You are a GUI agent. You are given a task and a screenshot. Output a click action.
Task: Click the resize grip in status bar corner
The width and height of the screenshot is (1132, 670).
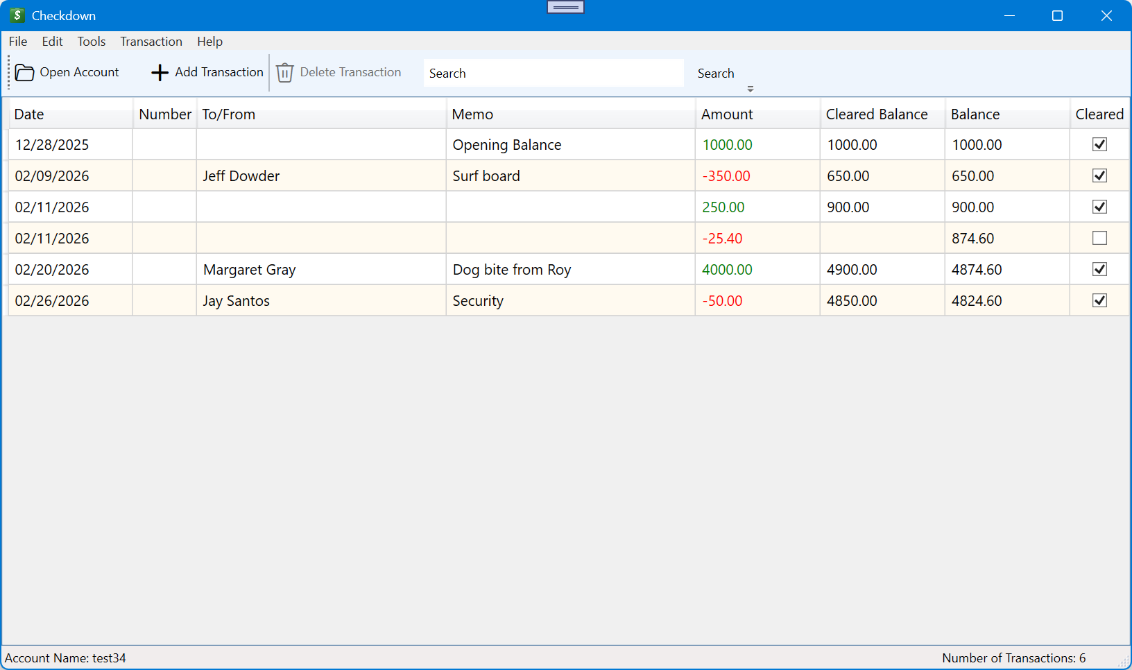click(x=1123, y=662)
